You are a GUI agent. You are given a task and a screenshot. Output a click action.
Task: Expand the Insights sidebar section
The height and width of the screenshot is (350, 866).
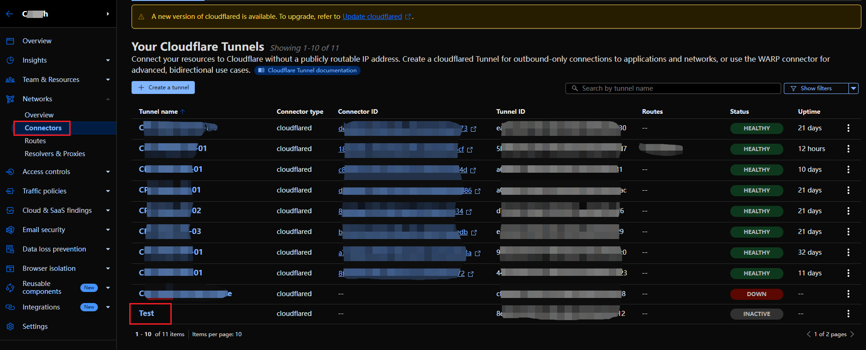(108, 60)
